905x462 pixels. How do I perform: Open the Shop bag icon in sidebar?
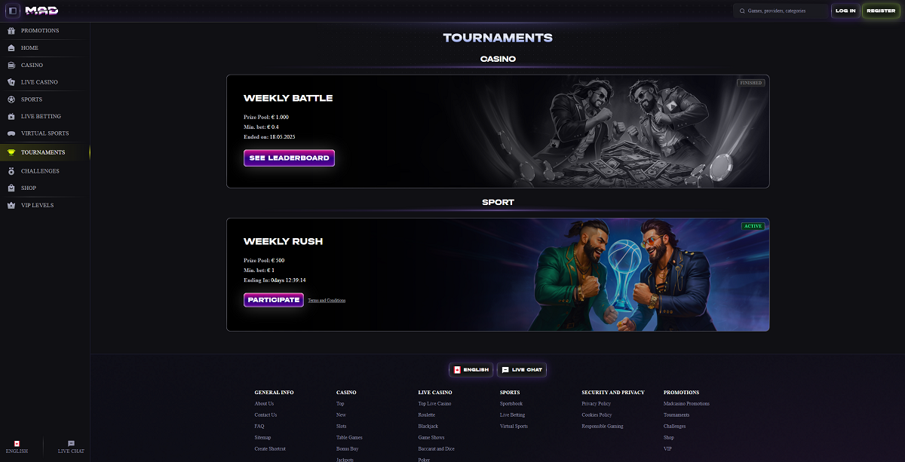pos(11,188)
